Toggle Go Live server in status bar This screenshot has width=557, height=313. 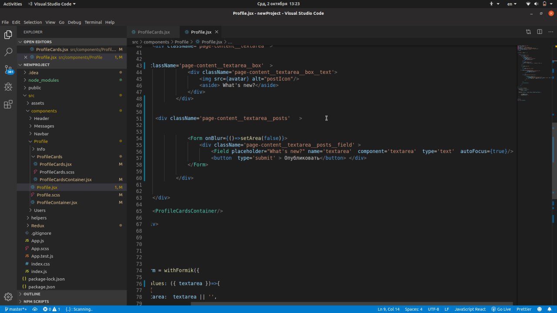click(501, 309)
